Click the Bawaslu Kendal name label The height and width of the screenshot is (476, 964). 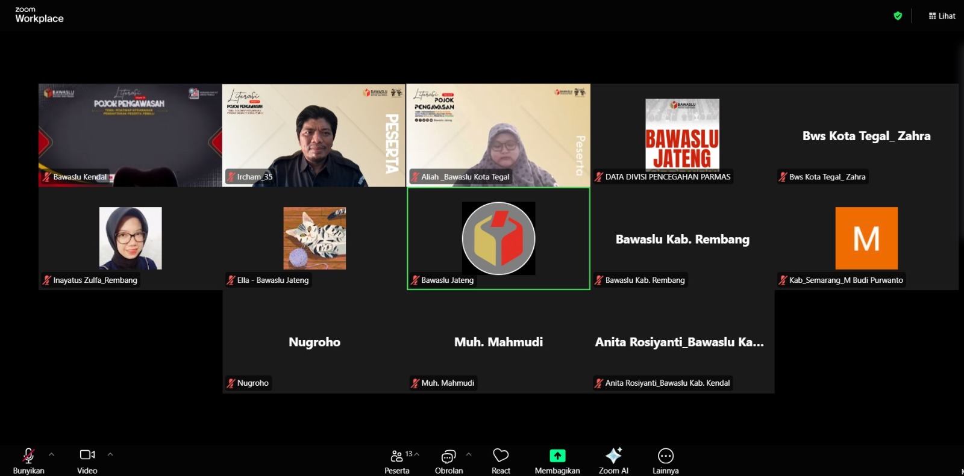tap(80, 177)
